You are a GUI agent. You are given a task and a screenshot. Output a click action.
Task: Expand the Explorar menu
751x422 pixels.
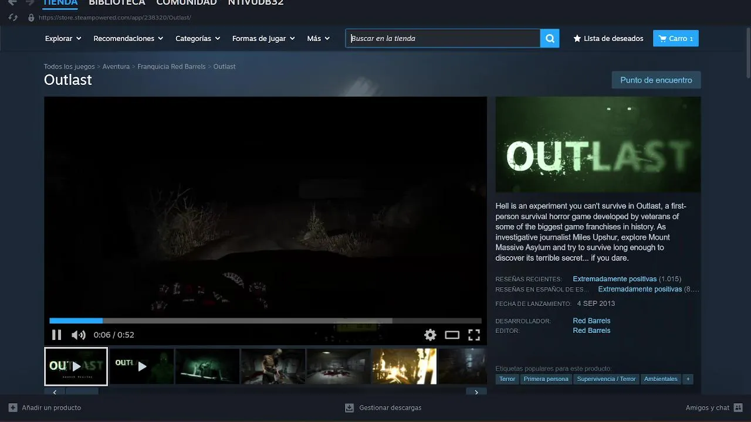coord(63,39)
